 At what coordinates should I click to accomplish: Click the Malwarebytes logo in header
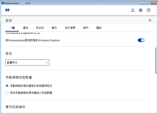coord(7,10)
